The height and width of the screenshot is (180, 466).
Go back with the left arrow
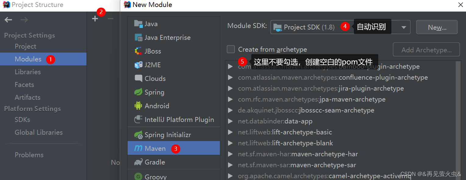pyautogui.click(x=8, y=20)
